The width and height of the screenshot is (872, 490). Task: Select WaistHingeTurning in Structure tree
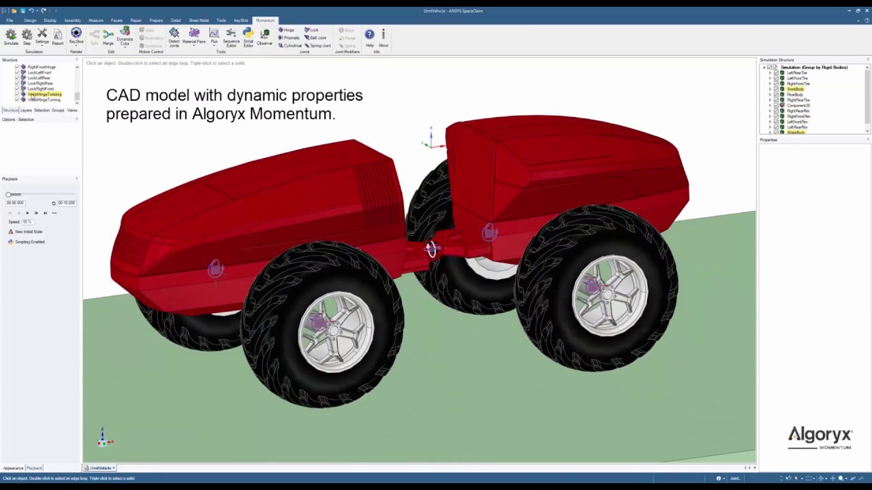pyautogui.click(x=45, y=100)
